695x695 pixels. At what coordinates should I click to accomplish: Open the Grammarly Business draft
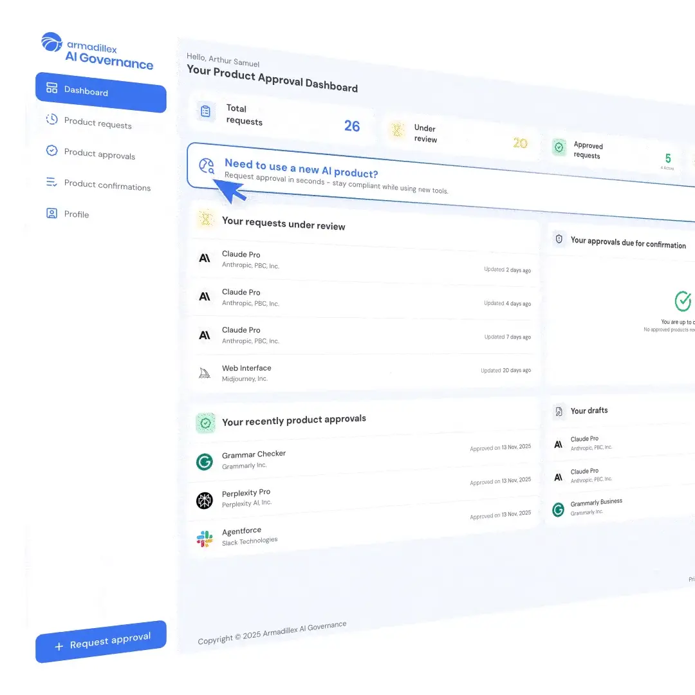point(620,506)
